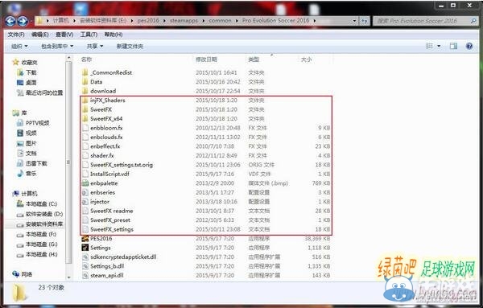Select the injFX_Shaders folder icon
483x308 pixels.
pyautogui.click(x=85, y=101)
